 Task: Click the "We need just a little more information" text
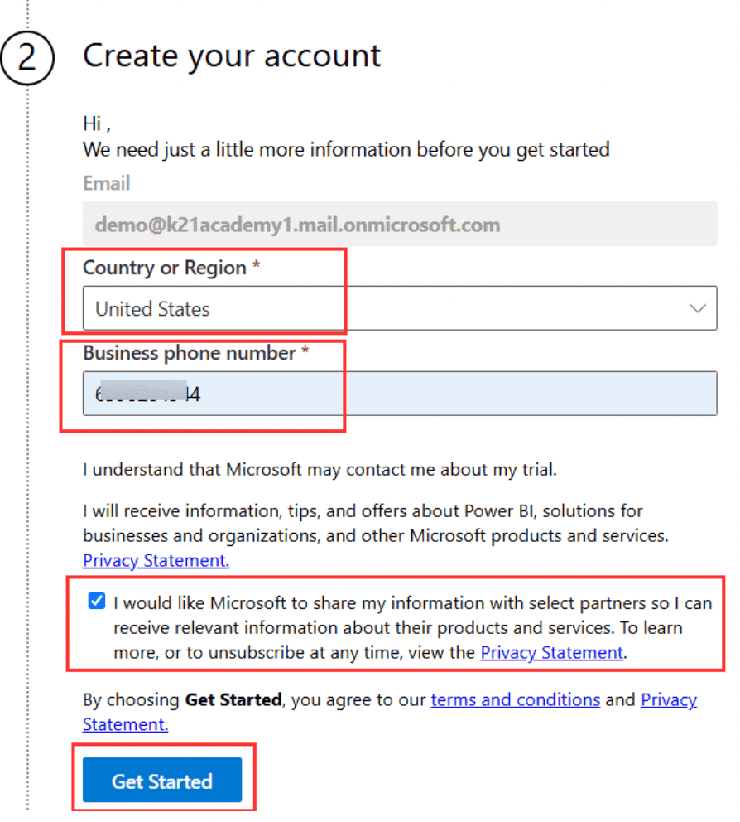(346, 150)
